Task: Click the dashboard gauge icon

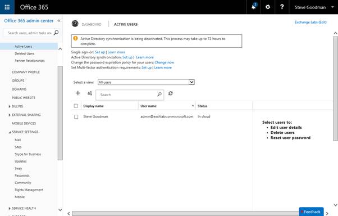Action: coord(75,24)
